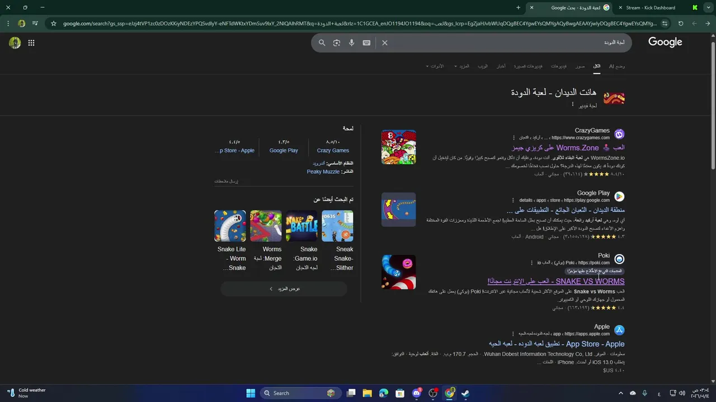The image size is (716, 402).
Task: Open more options for the Google Play result
Action: coord(514,200)
